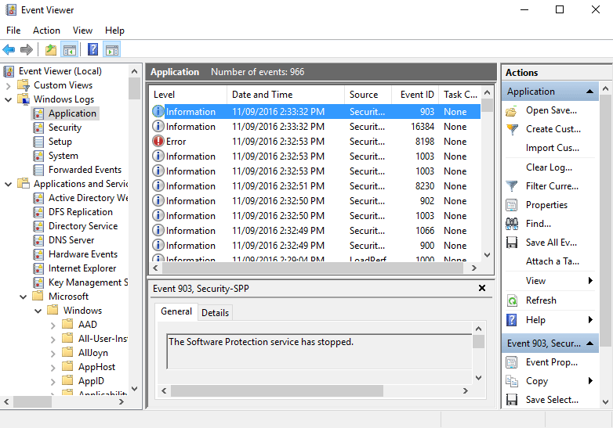Click Event Properties in Actions pane
This screenshot has width=613, height=428.
point(552,362)
